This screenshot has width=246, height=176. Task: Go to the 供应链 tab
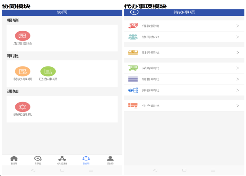[x=62, y=160]
